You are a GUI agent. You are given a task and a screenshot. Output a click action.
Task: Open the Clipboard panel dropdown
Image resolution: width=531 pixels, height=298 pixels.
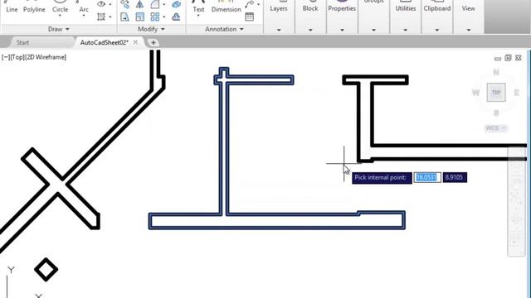(437, 30)
